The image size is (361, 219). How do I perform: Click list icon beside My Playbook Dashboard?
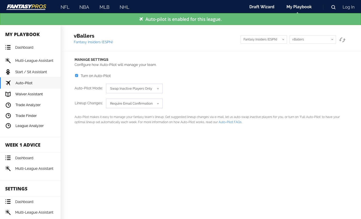click(x=8, y=47)
